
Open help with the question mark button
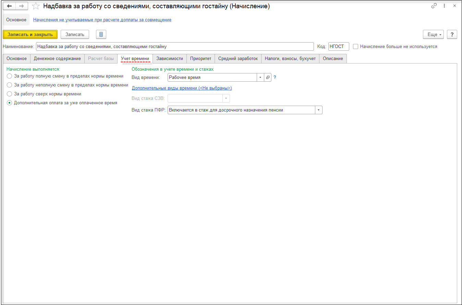[x=452, y=34]
